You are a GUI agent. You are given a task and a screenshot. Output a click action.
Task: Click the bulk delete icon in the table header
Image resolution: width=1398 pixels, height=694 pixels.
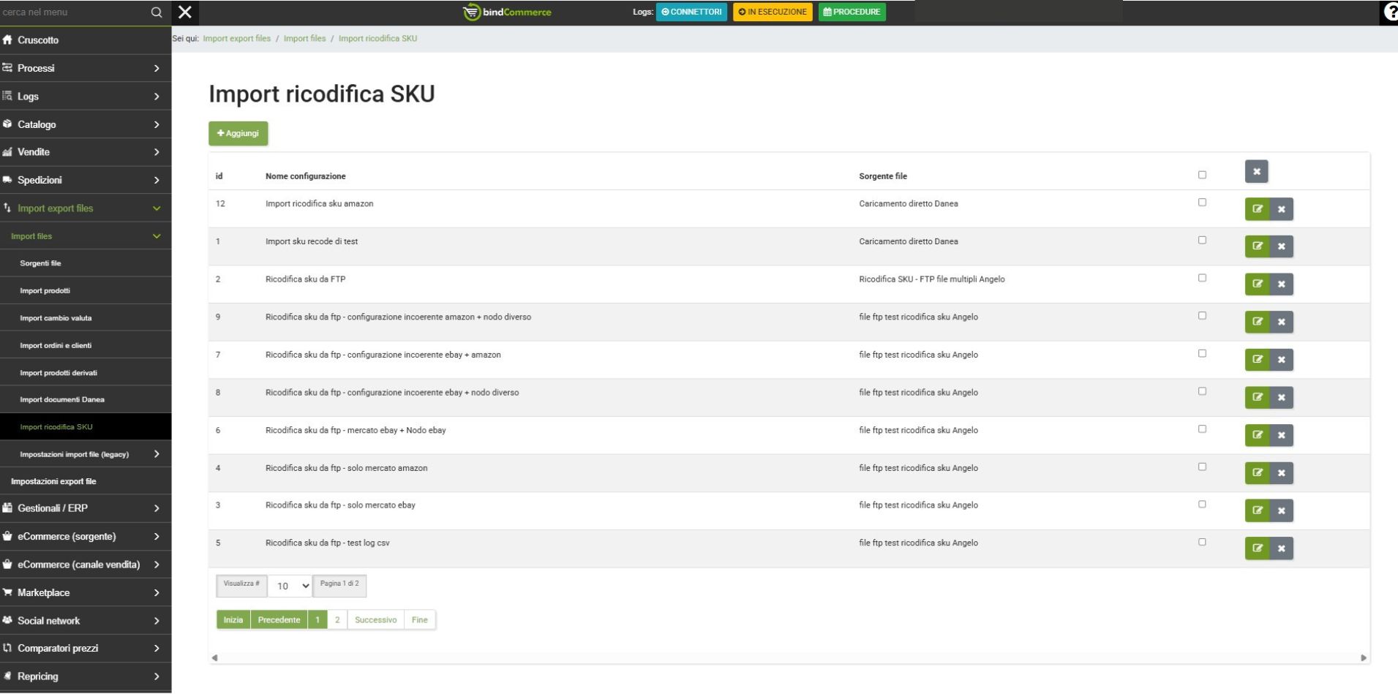coord(1256,172)
